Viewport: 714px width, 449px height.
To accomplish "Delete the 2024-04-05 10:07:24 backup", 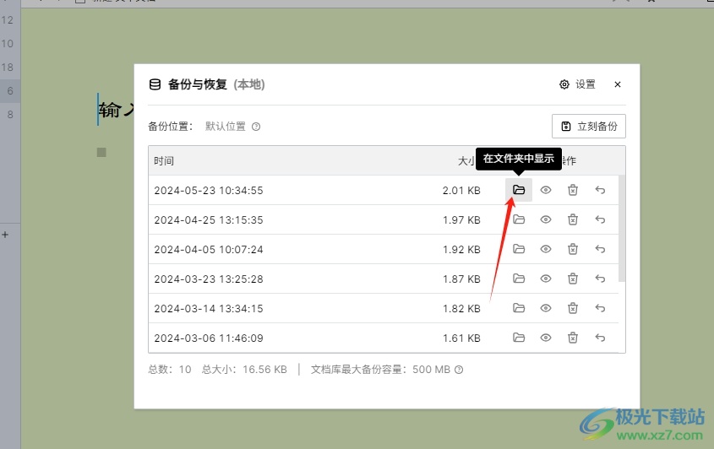I will pyautogui.click(x=573, y=249).
